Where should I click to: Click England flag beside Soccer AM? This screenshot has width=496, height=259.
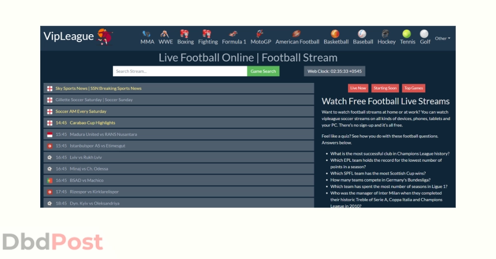(x=50, y=112)
